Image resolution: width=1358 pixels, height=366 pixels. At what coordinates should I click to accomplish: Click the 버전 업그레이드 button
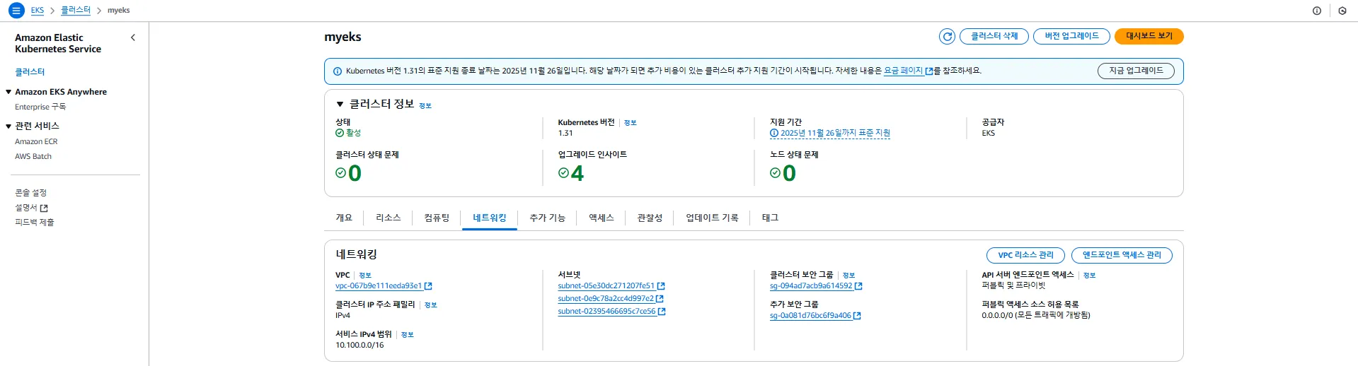point(1072,36)
